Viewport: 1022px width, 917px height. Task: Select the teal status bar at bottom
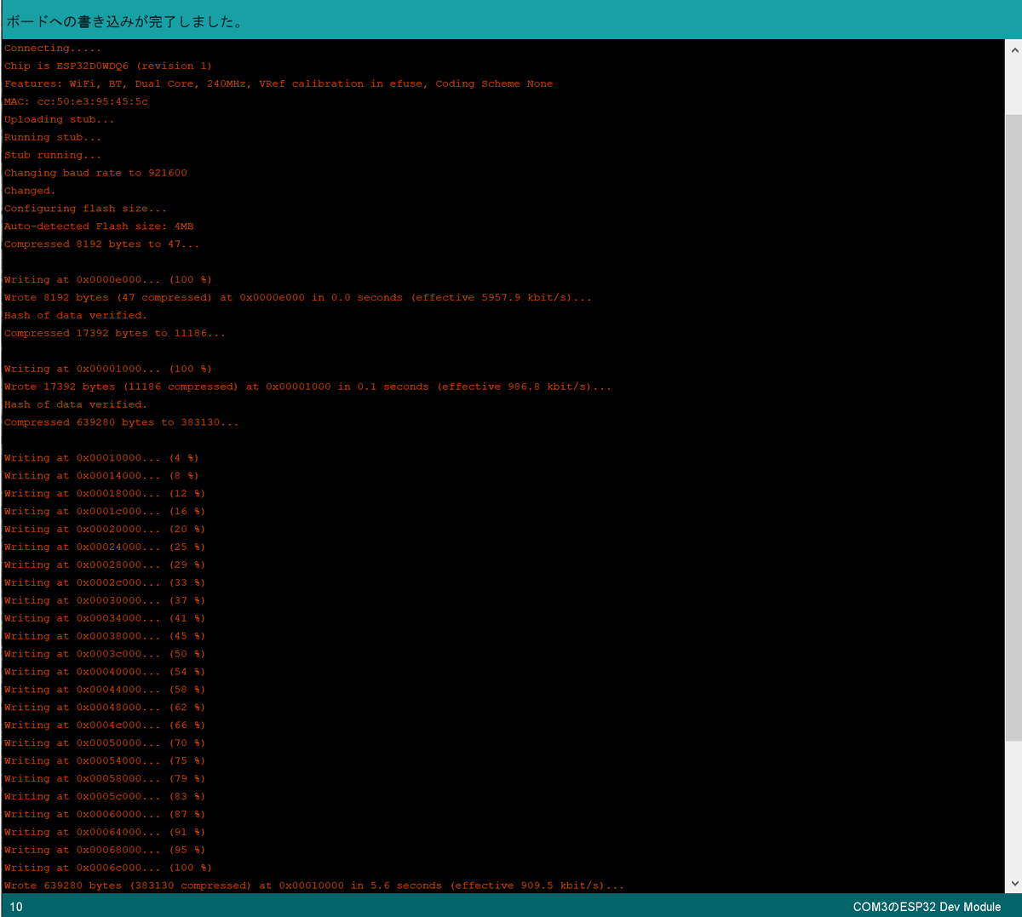click(511, 907)
